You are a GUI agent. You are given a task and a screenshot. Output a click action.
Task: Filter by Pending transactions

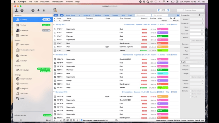click(x=98, y=15)
